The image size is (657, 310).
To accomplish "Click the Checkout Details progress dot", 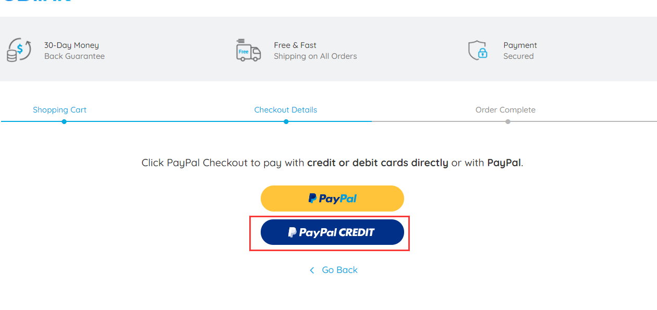I will (x=286, y=121).
